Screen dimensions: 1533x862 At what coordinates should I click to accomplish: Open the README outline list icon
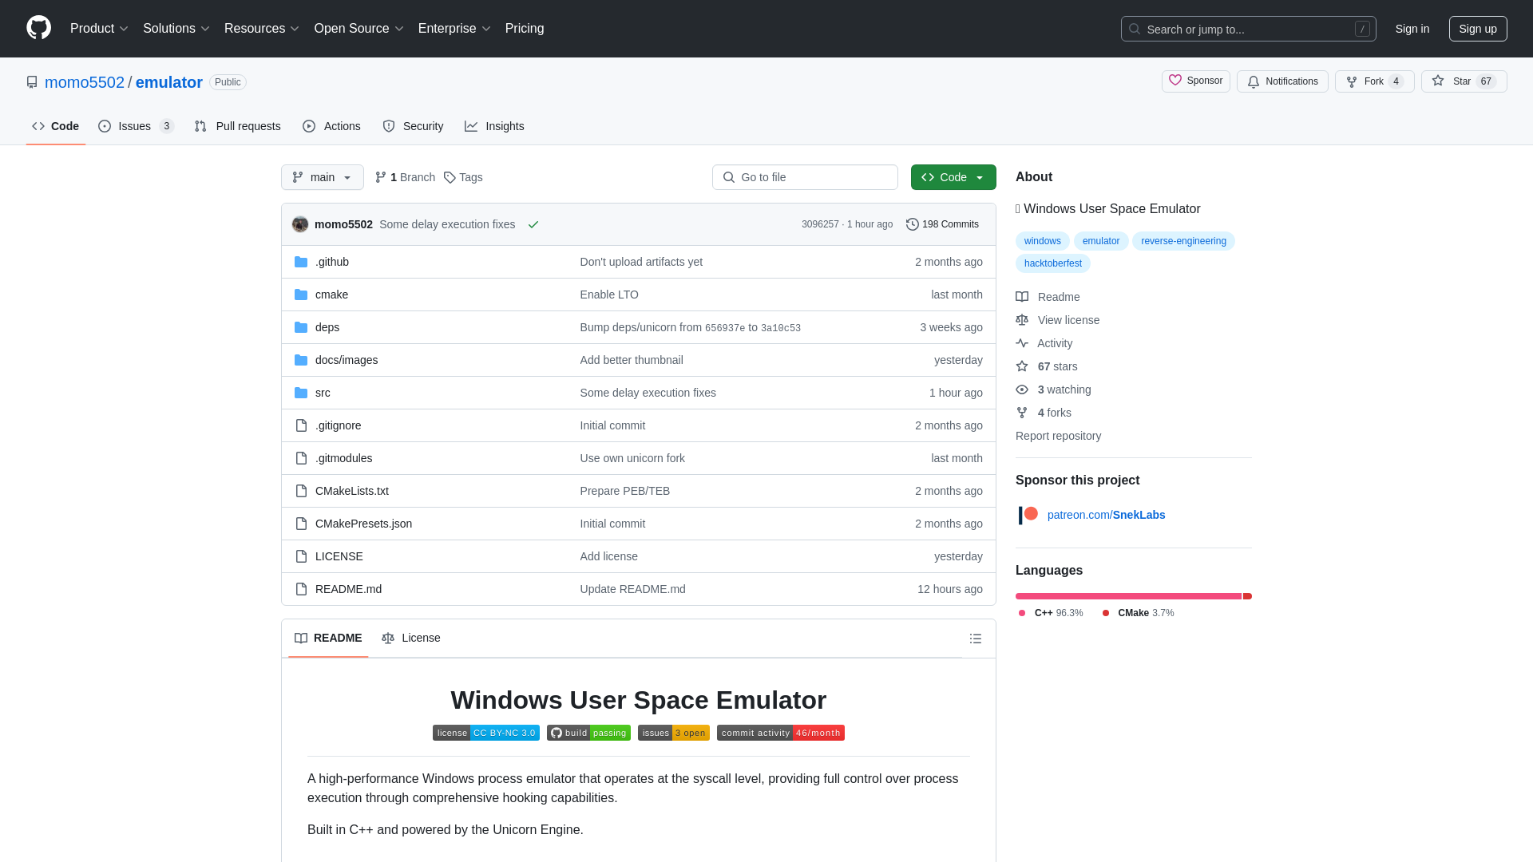tap(975, 639)
